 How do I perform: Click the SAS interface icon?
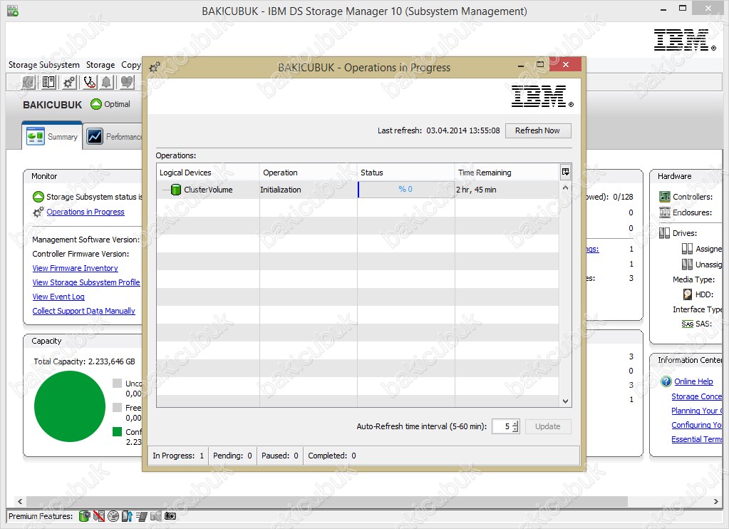688,324
